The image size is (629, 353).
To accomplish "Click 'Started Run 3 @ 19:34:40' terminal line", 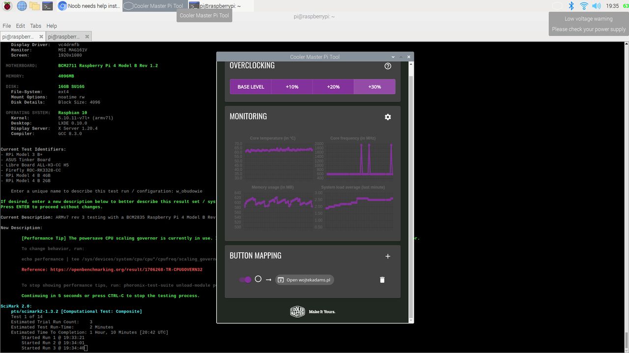I will (x=53, y=348).
